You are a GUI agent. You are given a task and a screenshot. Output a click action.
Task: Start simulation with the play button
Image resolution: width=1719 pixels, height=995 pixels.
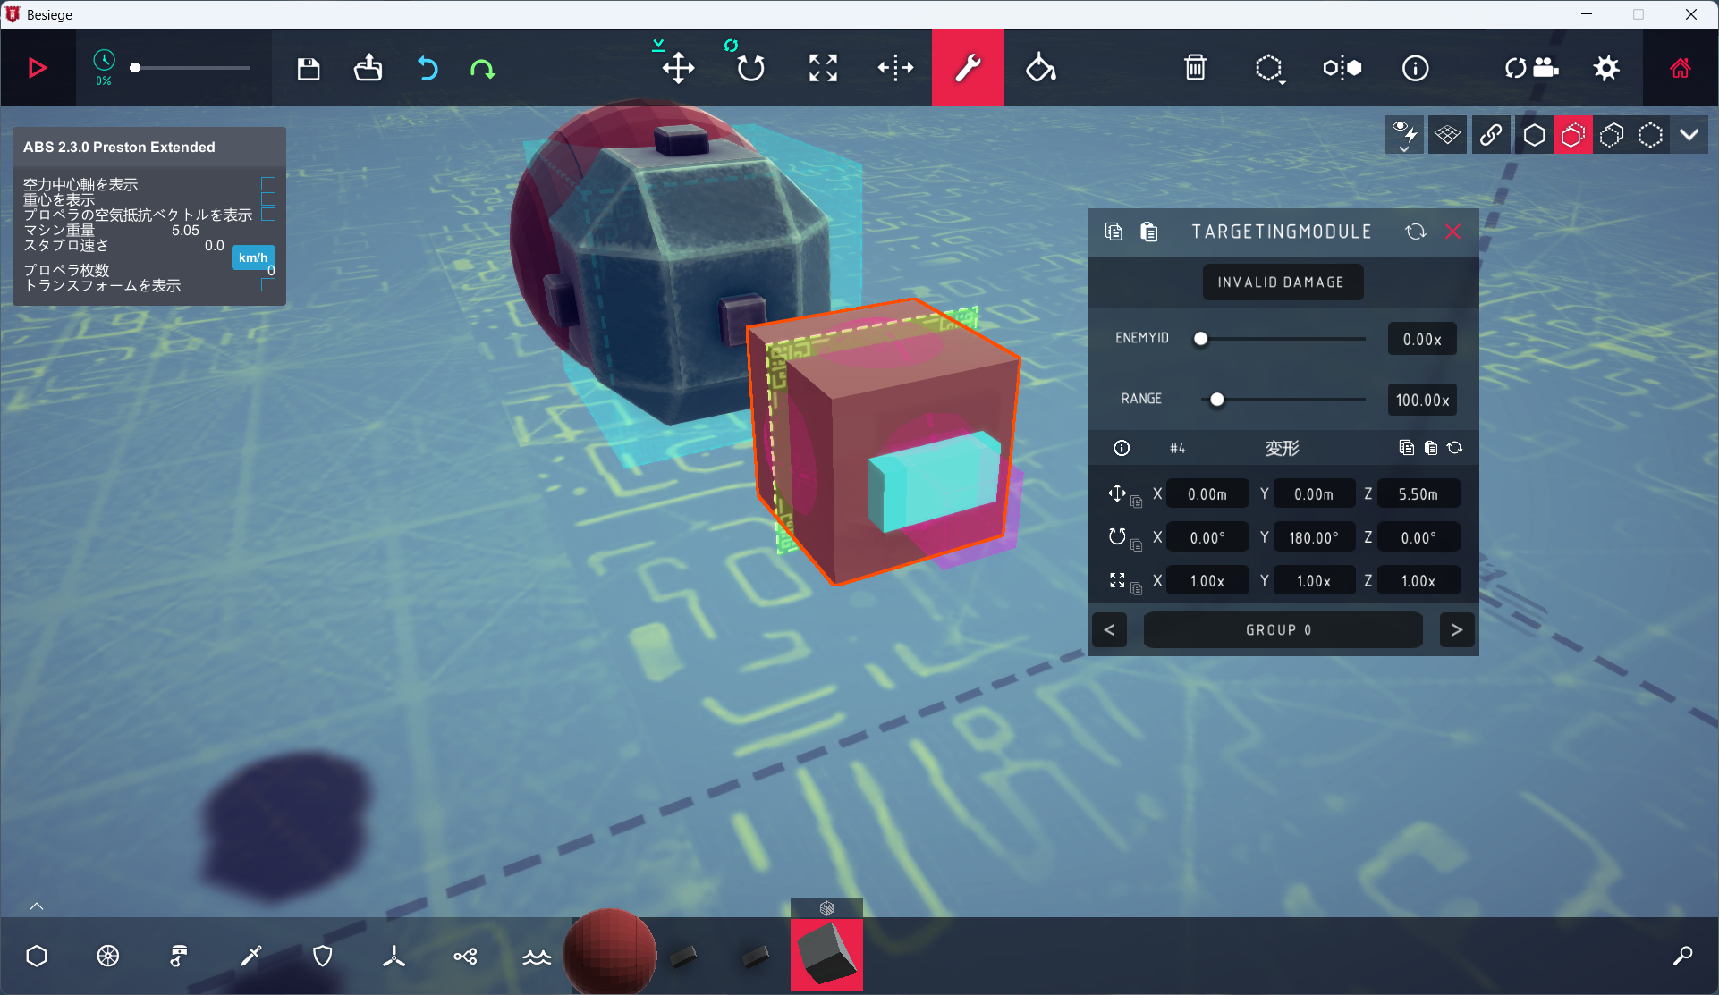point(38,68)
